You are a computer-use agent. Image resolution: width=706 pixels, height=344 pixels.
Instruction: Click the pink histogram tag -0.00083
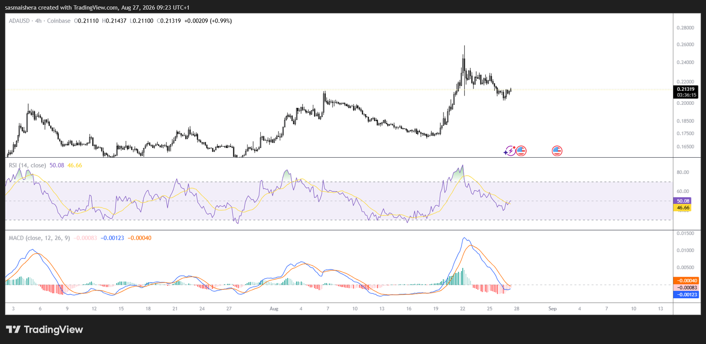pos(686,288)
